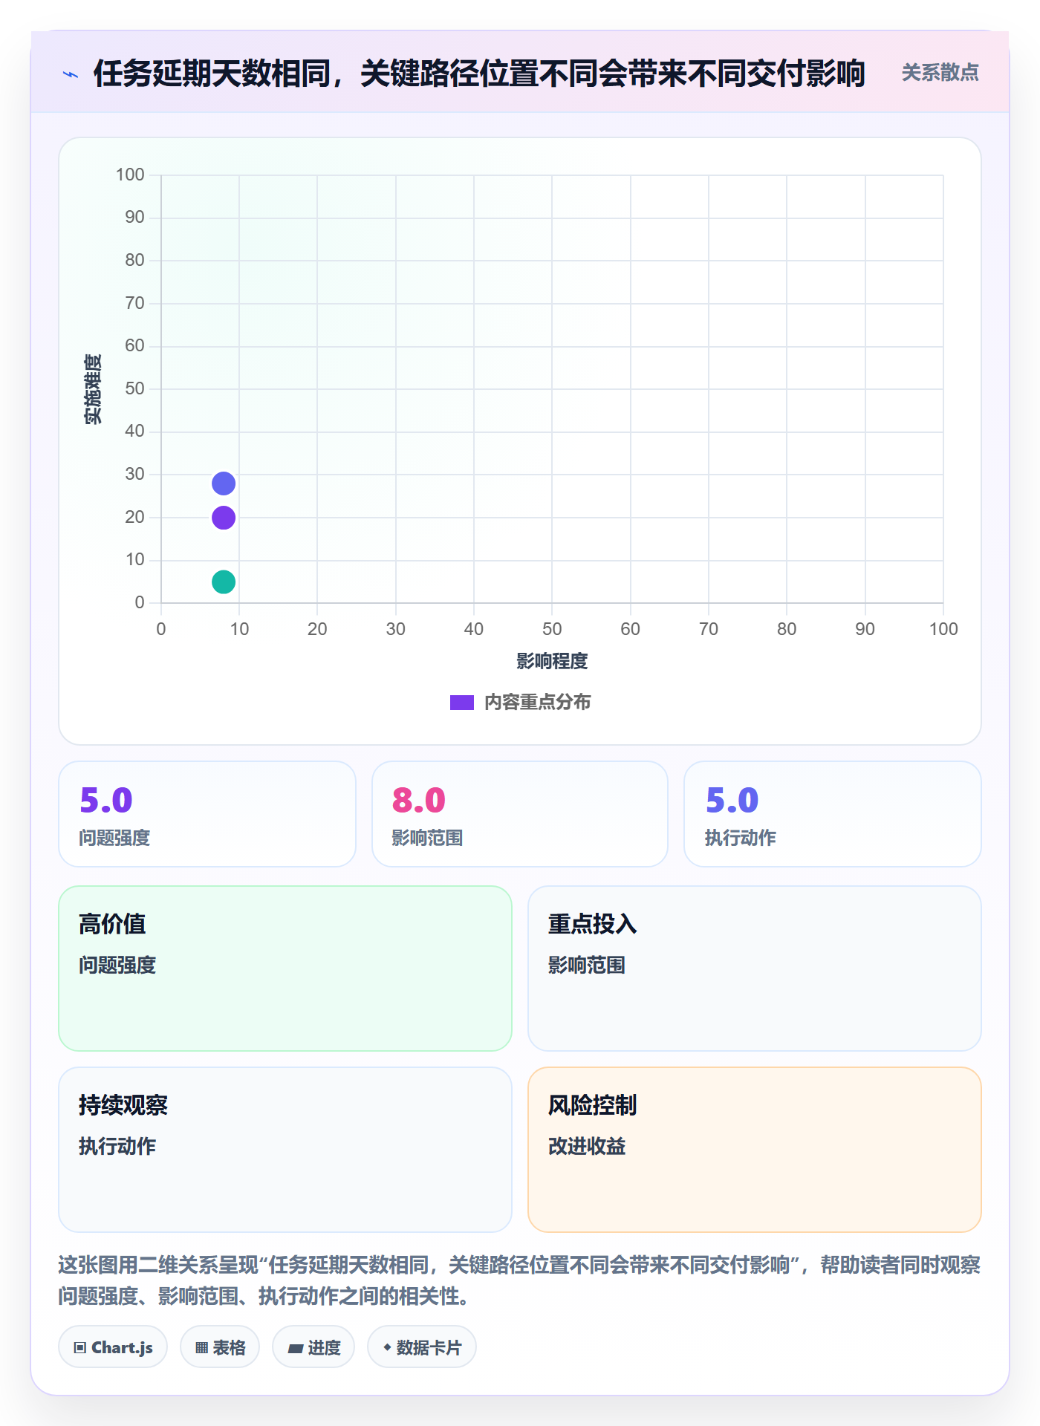1040x1426 pixels.
Task: Click the Chart.js tag square icon
Action: pyautogui.click(x=80, y=1347)
